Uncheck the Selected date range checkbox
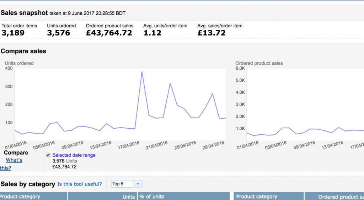 coord(48,155)
